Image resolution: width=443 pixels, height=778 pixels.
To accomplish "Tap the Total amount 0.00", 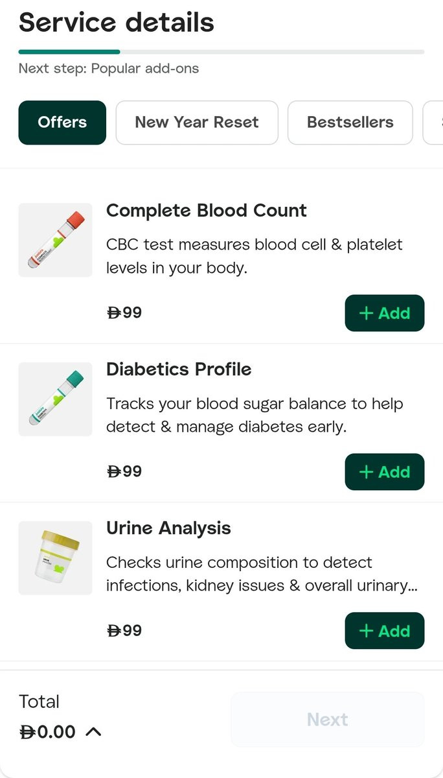I will pos(49,732).
